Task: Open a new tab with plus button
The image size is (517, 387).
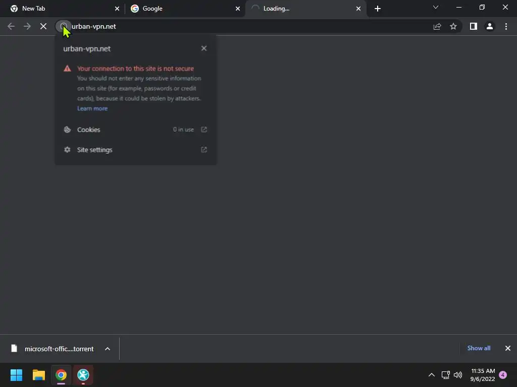Action: [x=378, y=9]
